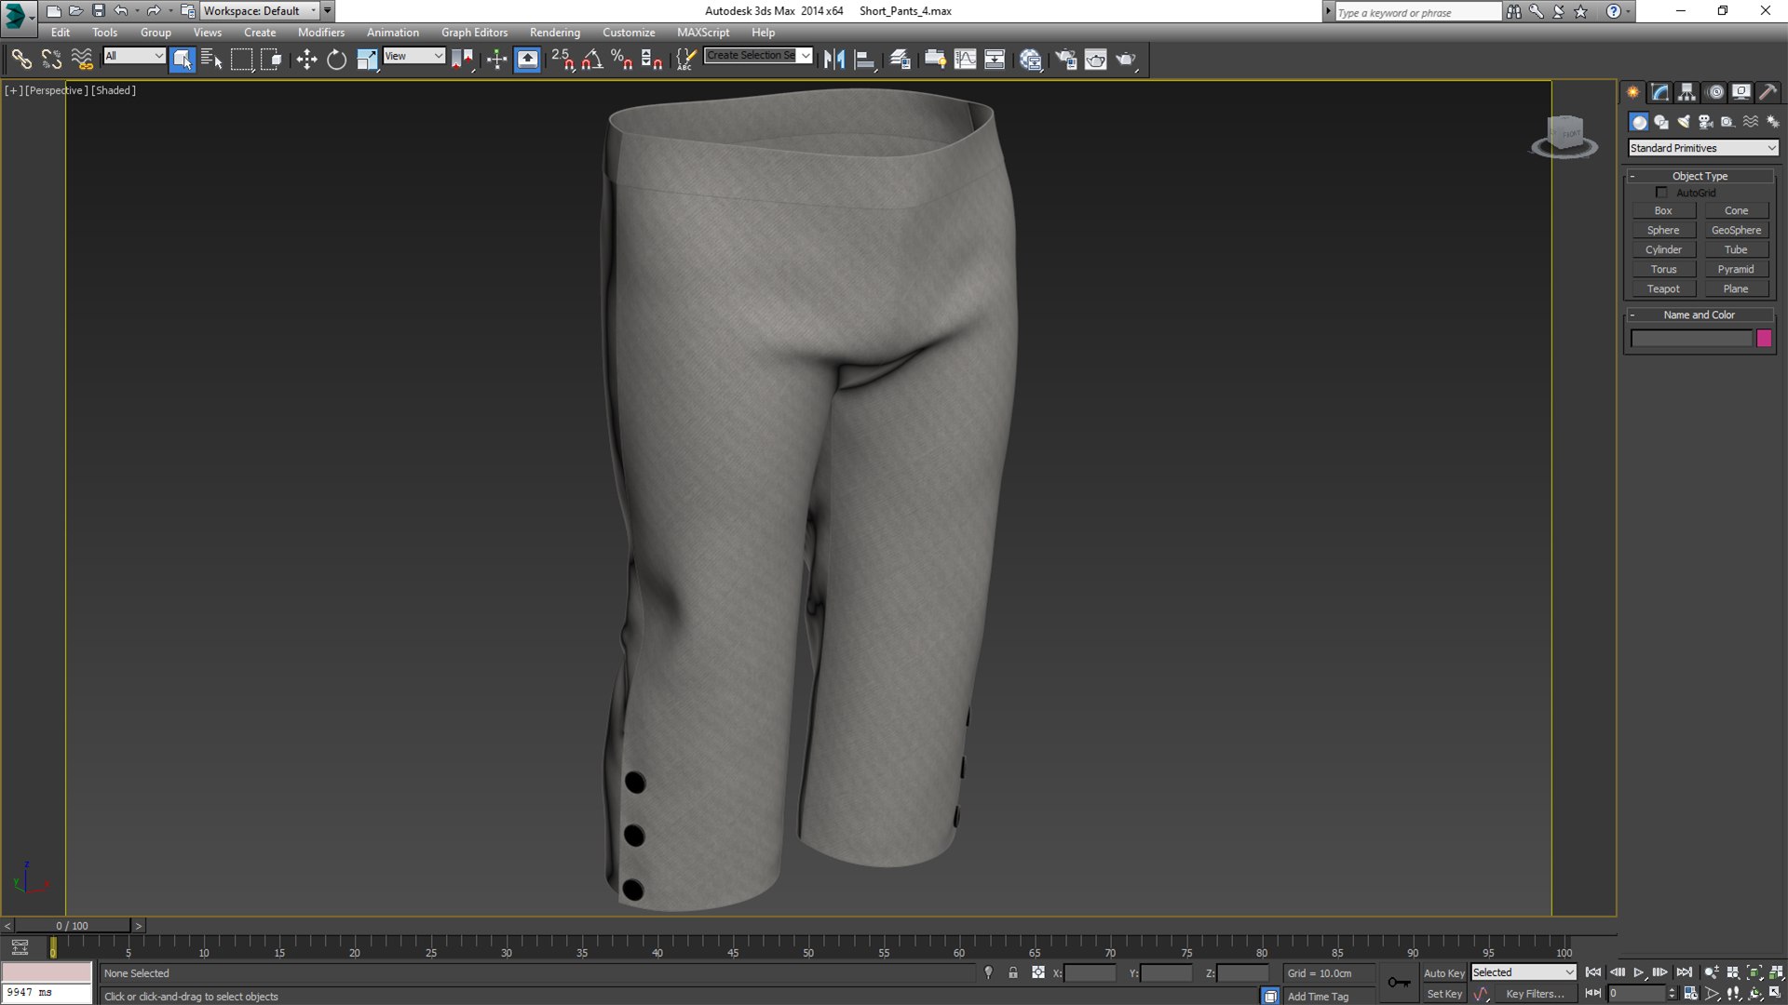This screenshot has width=1788, height=1005.
Task: Toggle Angle Snap
Action: click(592, 60)
